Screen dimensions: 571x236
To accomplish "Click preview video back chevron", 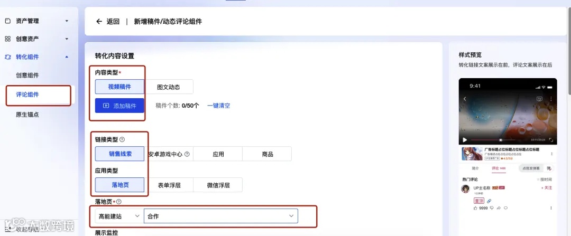I will click(465, 99).
